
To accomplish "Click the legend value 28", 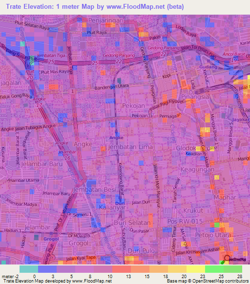I will click(x=240, y=277).
